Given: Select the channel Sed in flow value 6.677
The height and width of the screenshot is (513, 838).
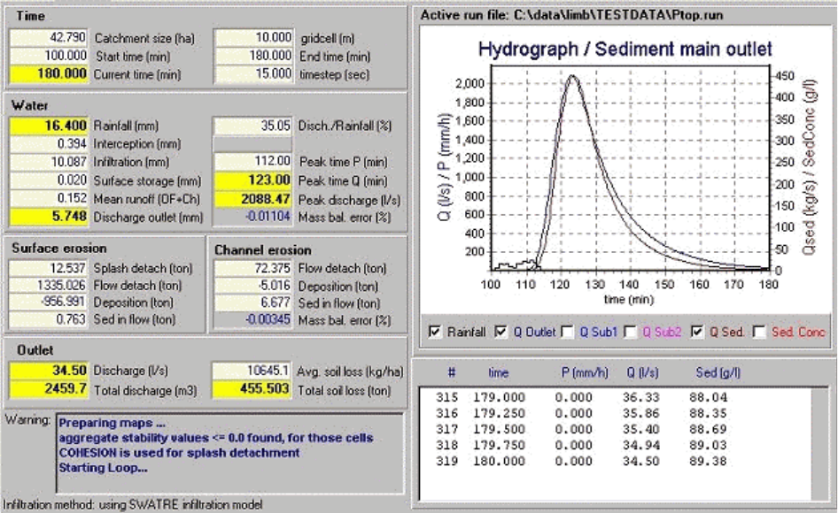Looking at the screenshot, I should point(252,303).
